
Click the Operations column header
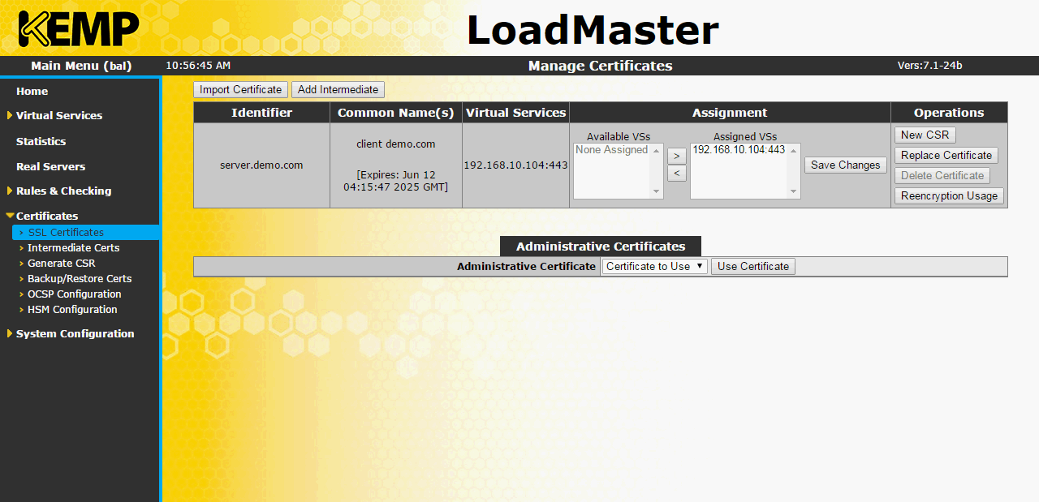(x=949, y=113)
